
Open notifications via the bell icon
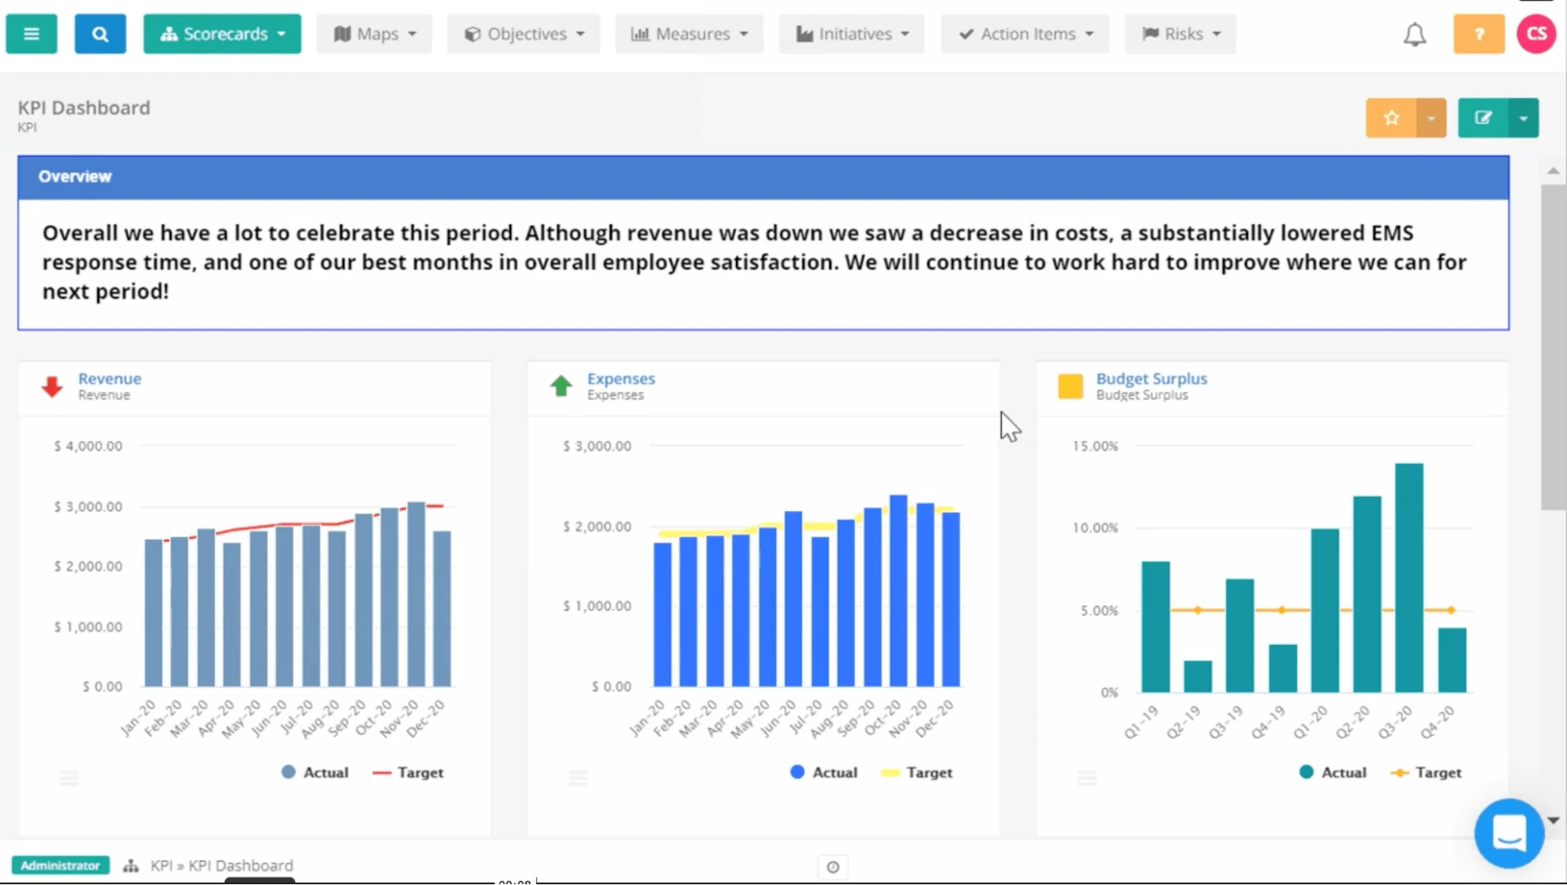[1415, 34]
